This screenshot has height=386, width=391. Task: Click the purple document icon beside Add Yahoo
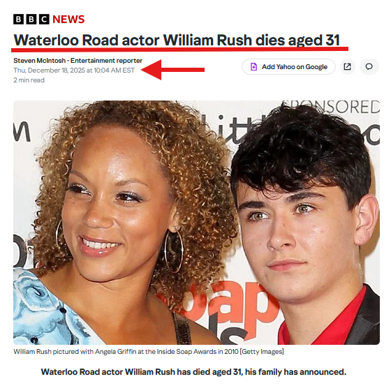[x=253, y=66]
